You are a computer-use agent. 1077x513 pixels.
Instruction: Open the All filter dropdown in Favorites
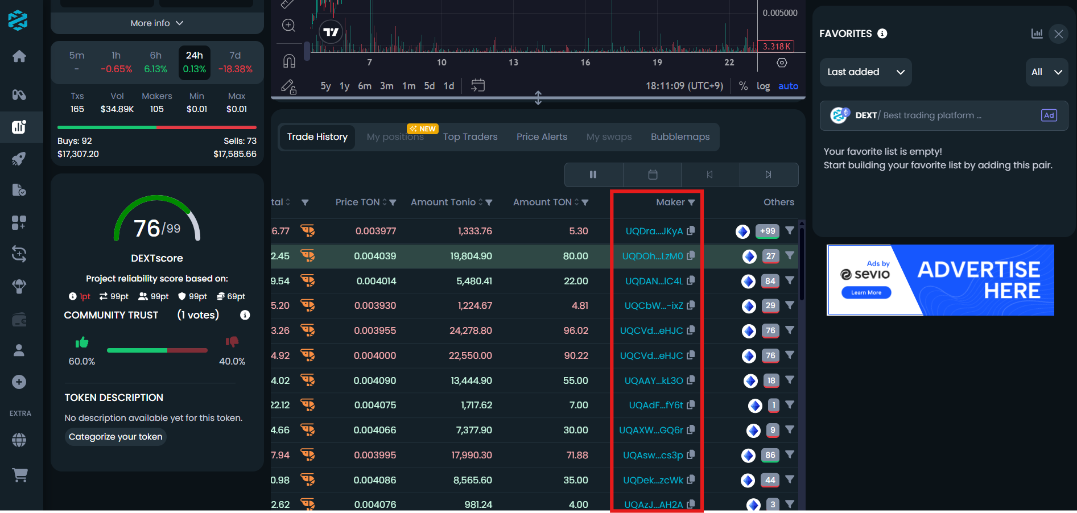click(1046, 72)
